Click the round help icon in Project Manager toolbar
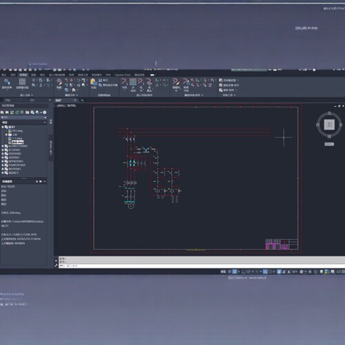Screen dimensions: 345x345 [45, 112]
